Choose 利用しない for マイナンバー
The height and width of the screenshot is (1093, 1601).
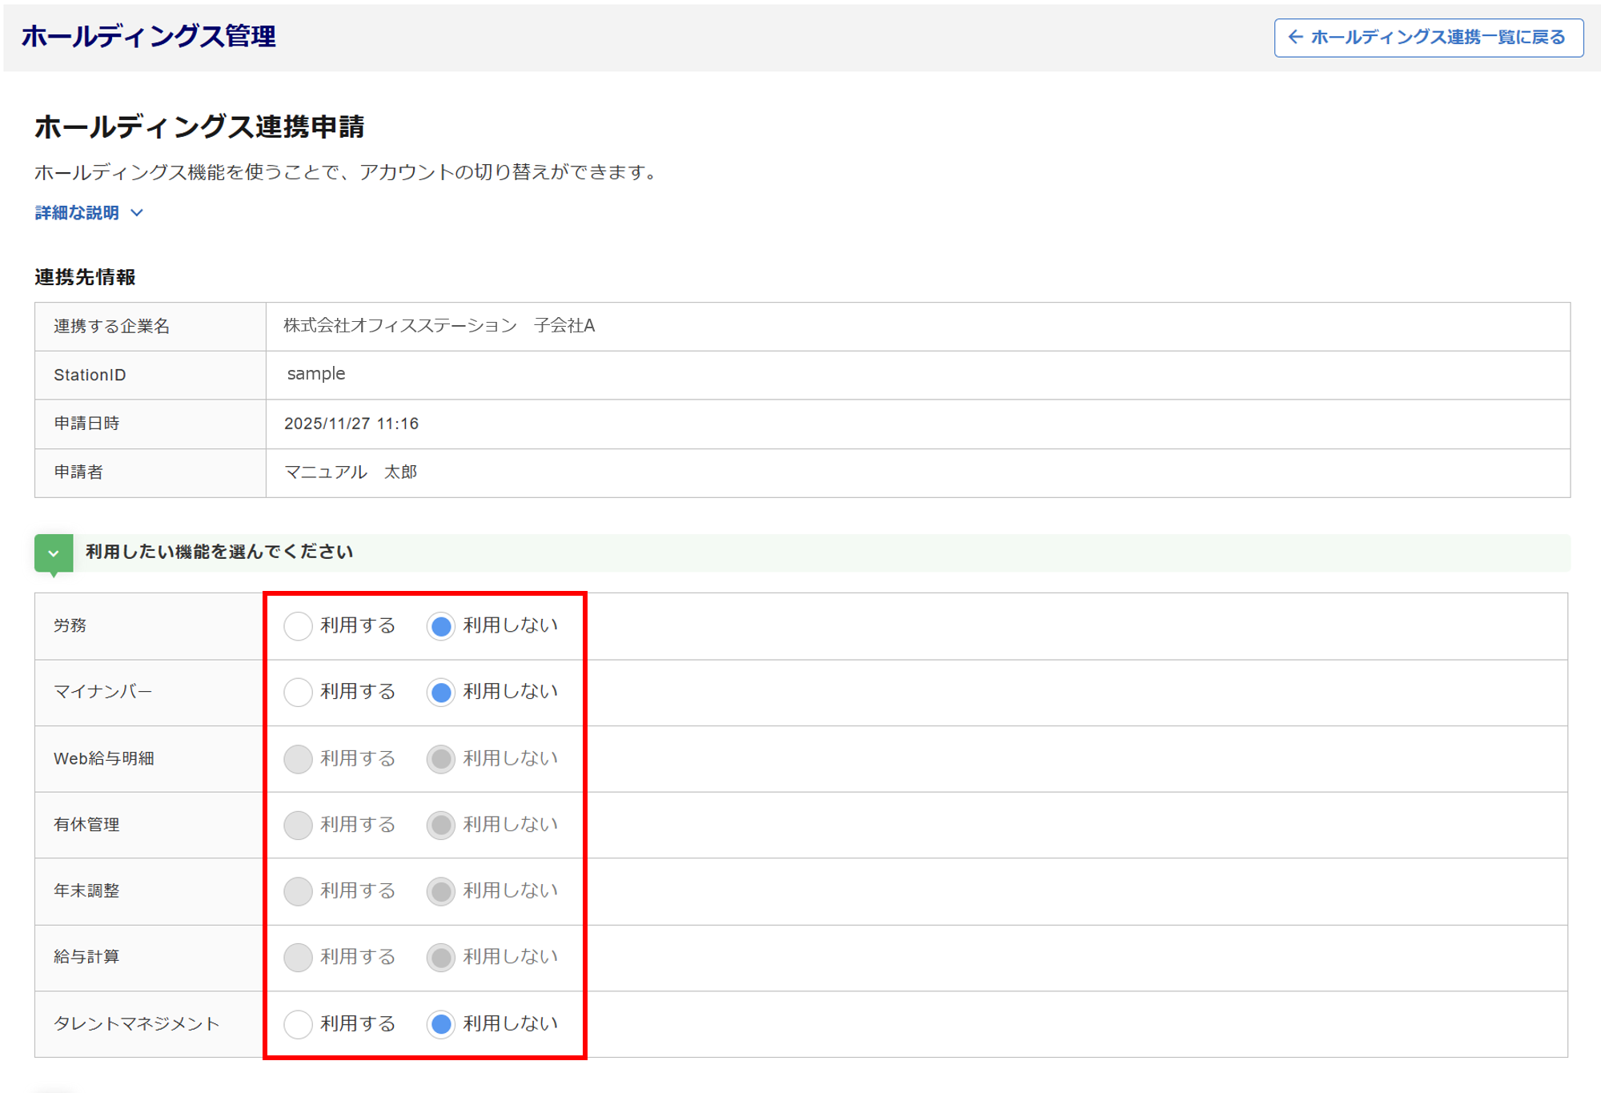pyautogui.click(x=441, y=692)
